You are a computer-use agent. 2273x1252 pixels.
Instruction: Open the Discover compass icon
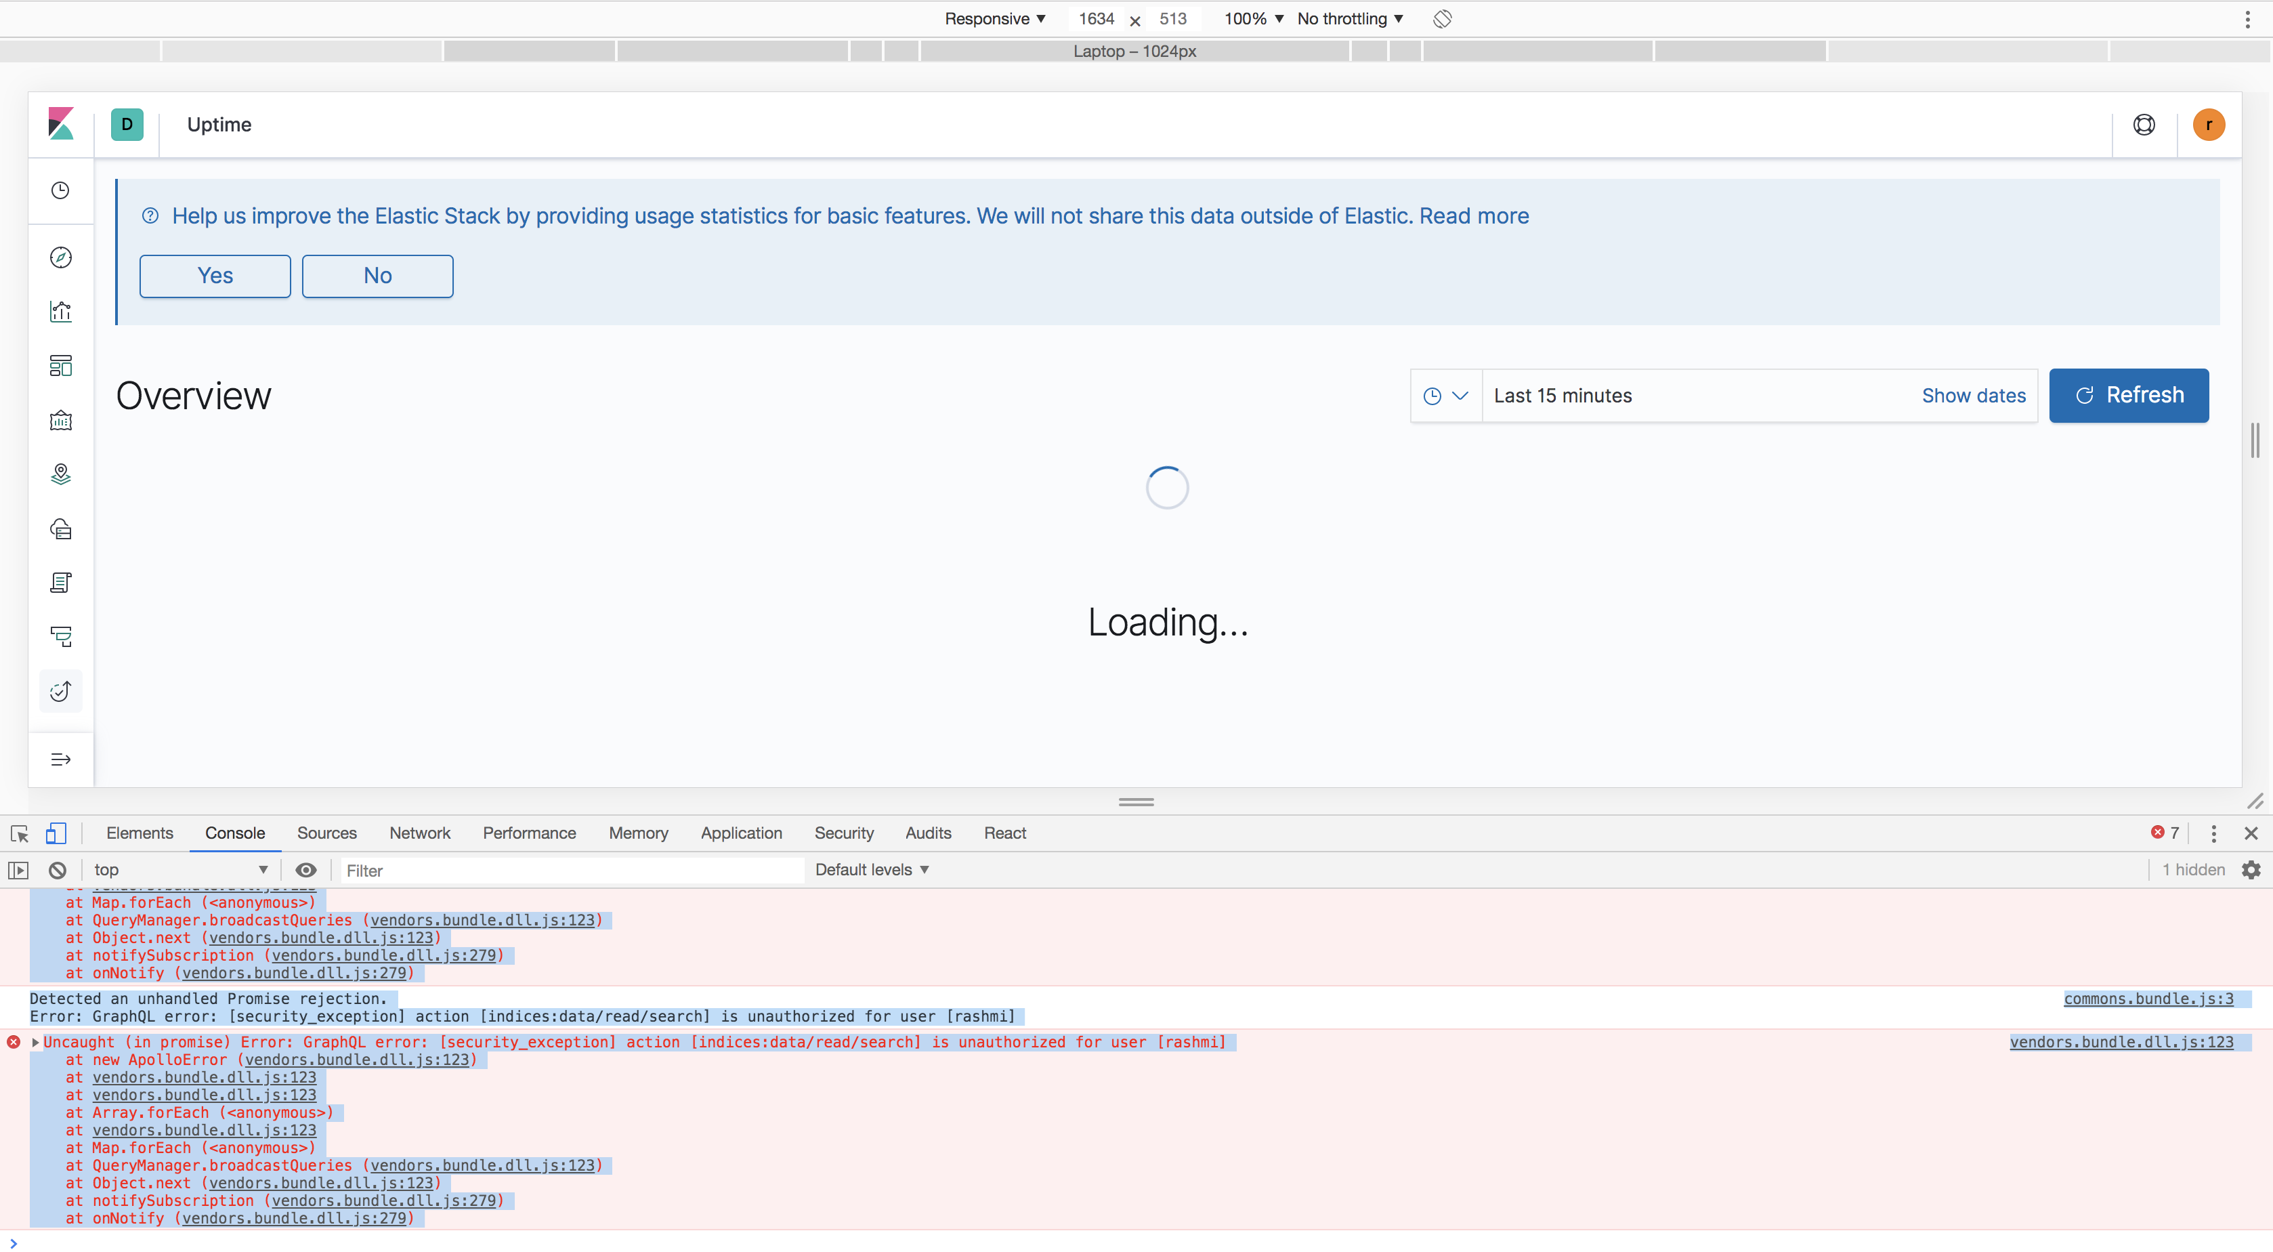pyautogui.click(x=60, y=257)
